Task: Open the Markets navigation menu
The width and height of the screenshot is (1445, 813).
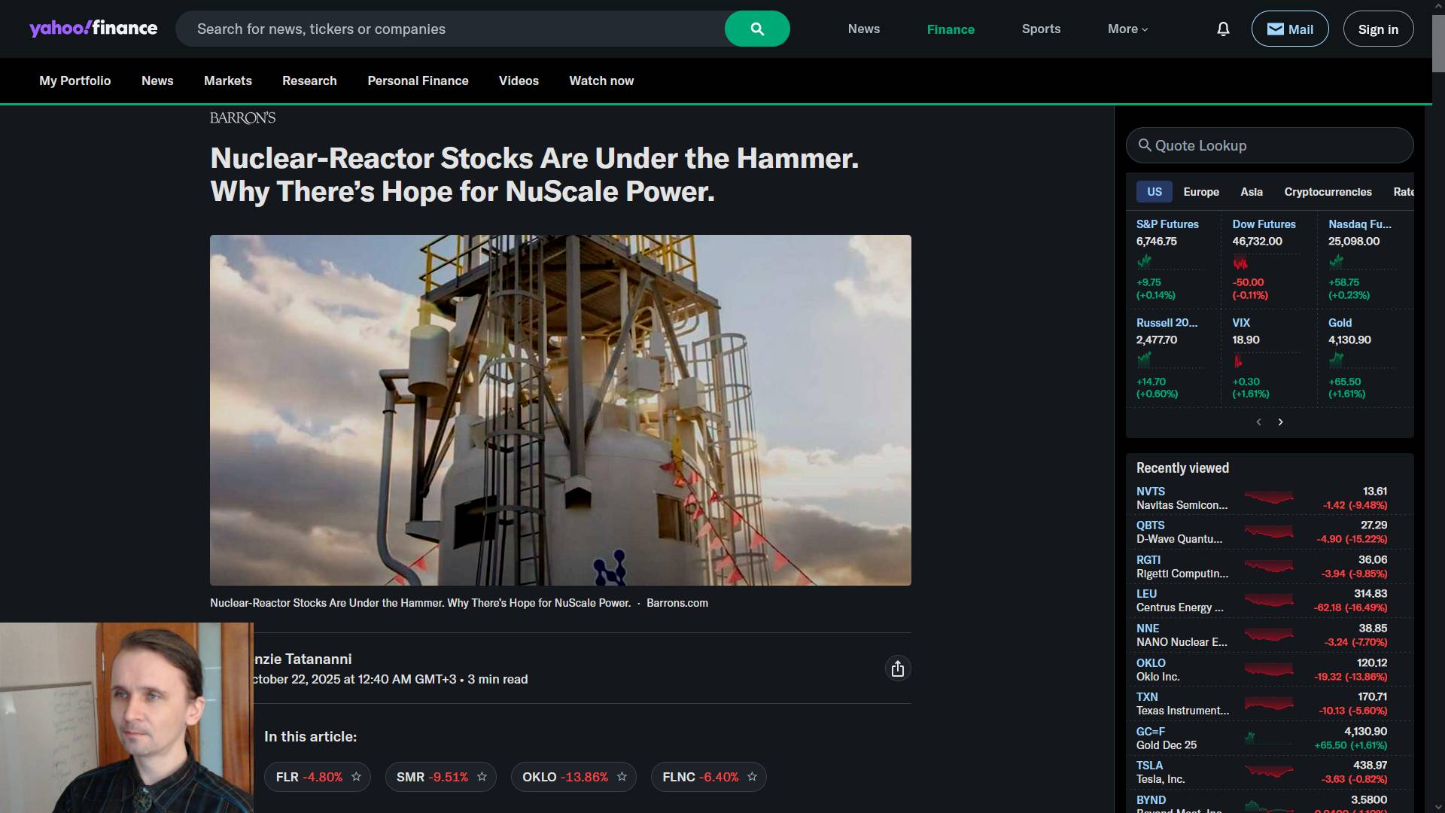Action: coord(227,81)
